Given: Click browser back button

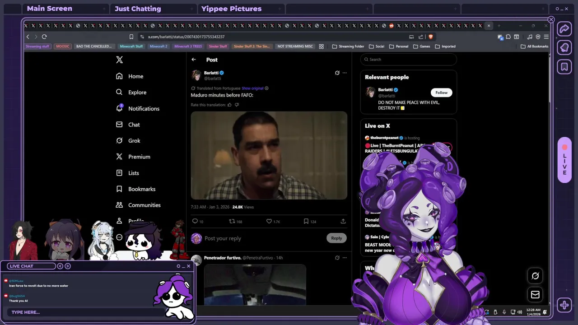Looking at the screenshot, I should click(28, 37).
